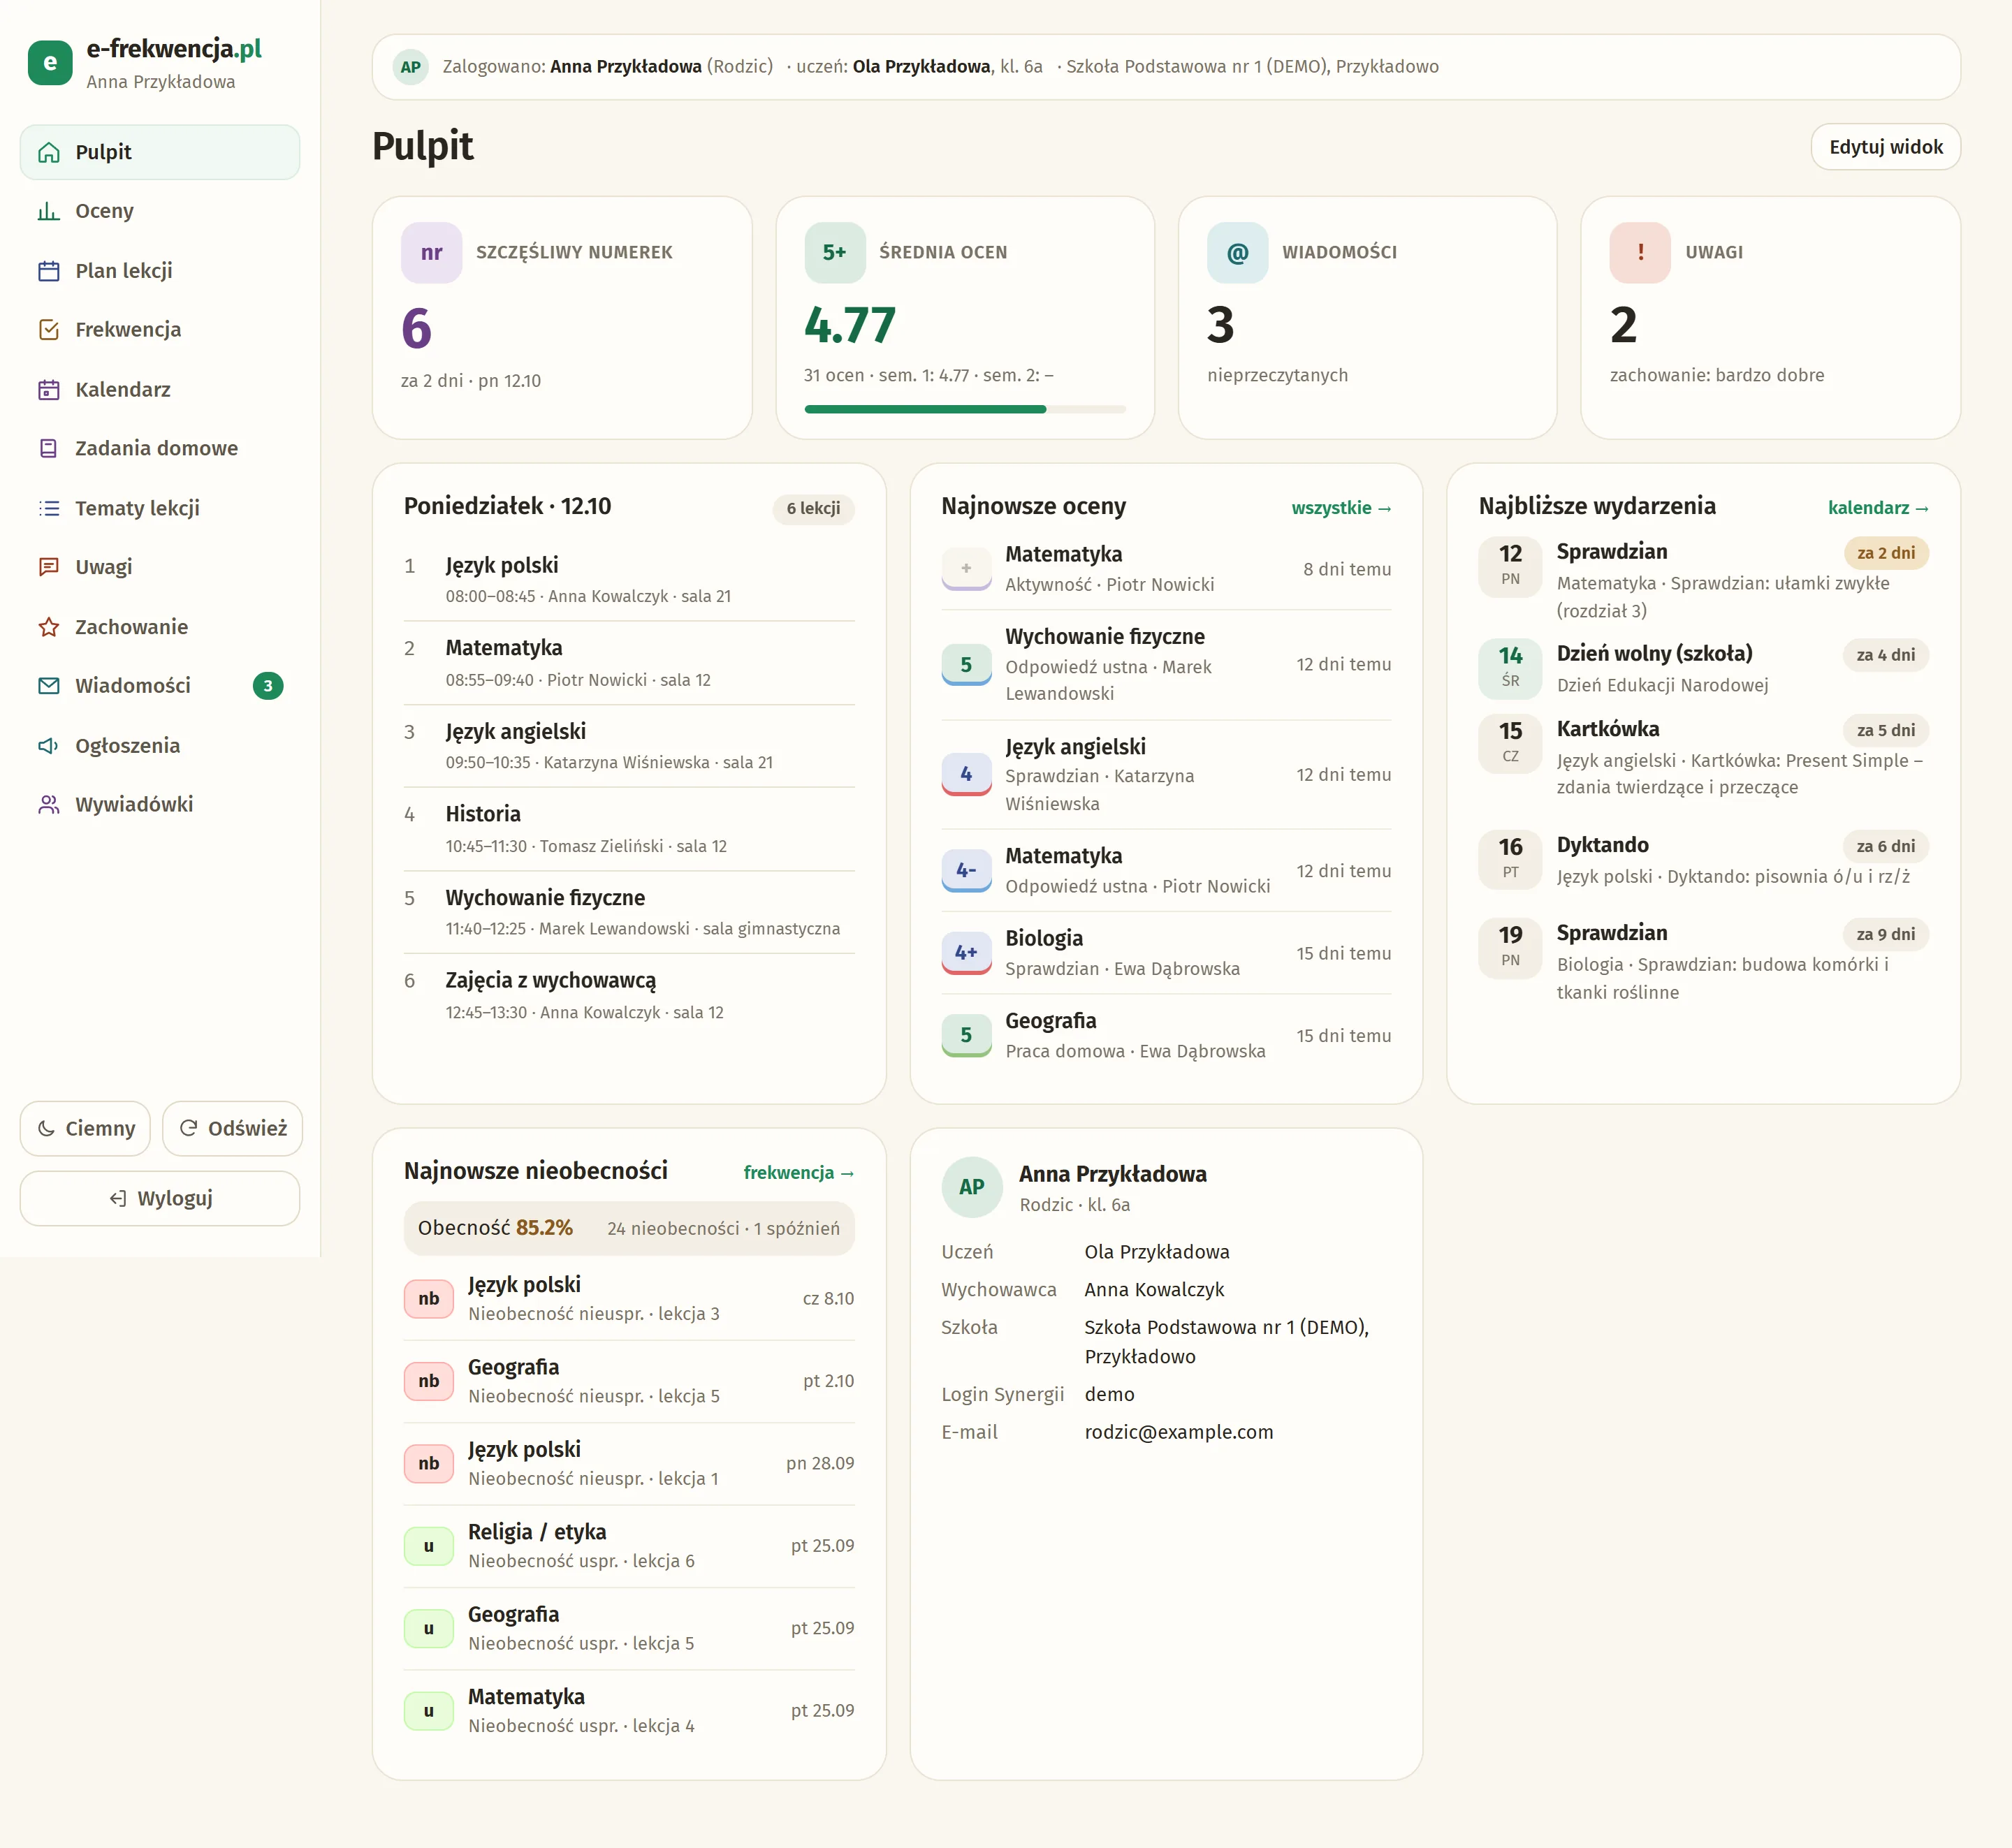Go to Frekwencja sidebar item
This screenshot has height=1848, width=2012.
click(160, 330)
